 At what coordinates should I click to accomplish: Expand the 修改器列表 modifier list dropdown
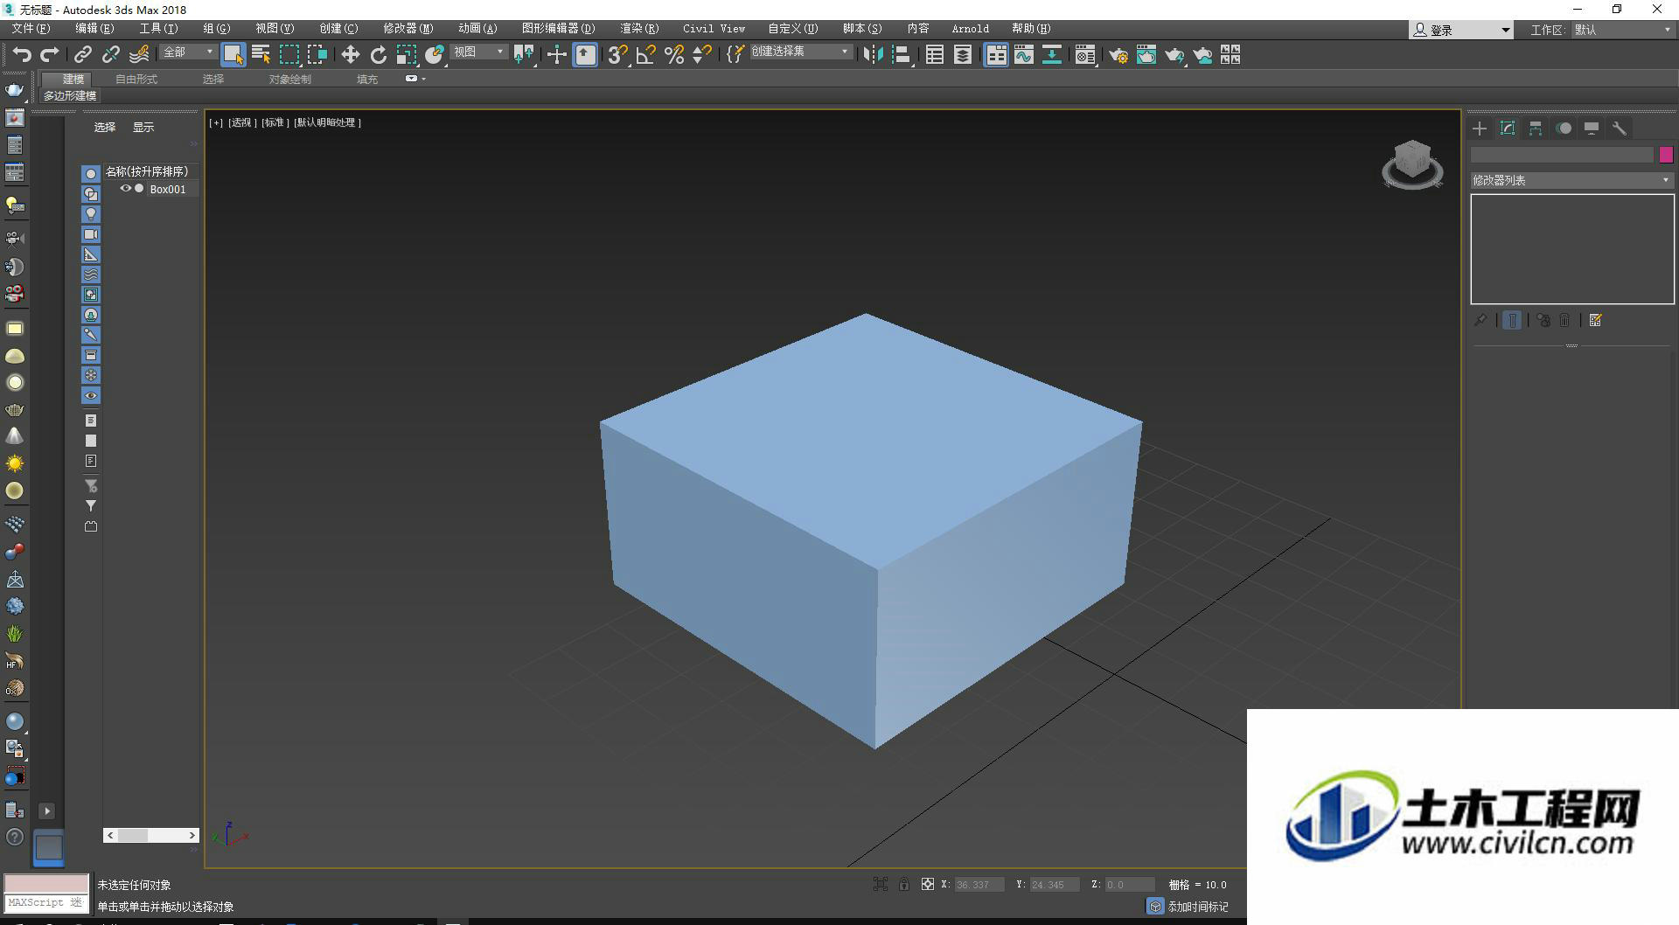1571,180
